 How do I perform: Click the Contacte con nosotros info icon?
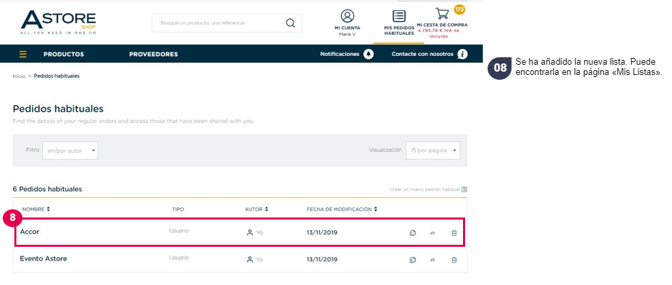462,55
